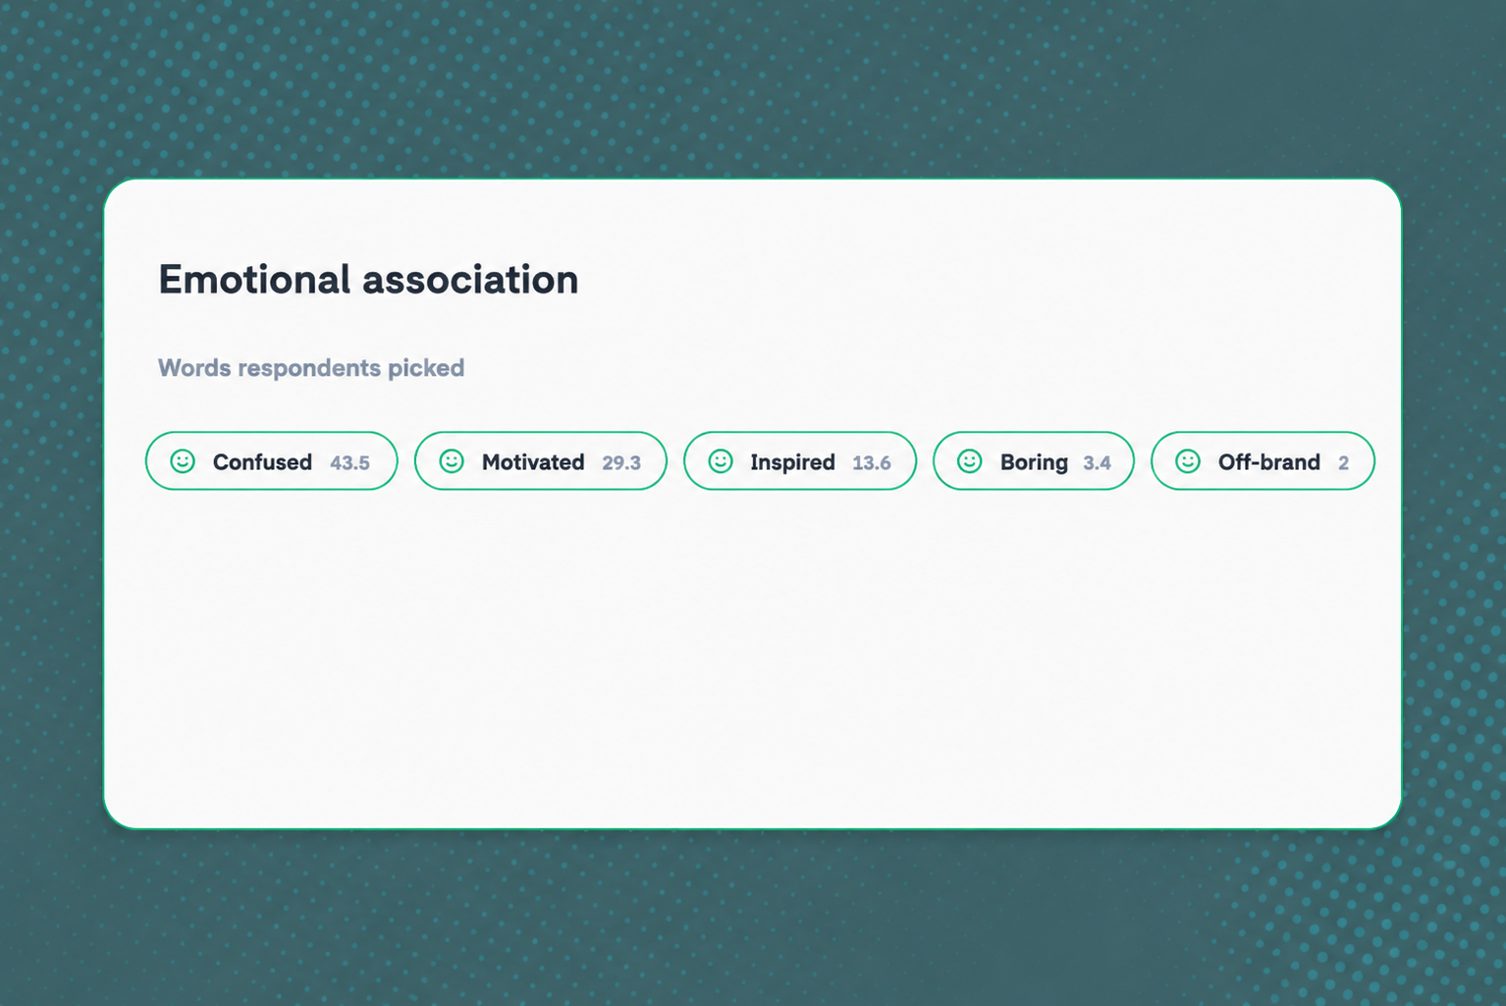Select the "Confused" word label
Screen dimensions: 1506x1006
click(x=262, y=462)
